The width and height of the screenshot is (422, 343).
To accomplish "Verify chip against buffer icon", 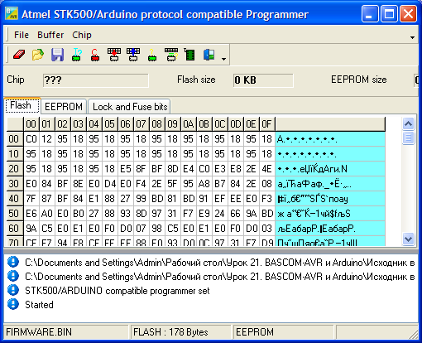I will (171, 55).
